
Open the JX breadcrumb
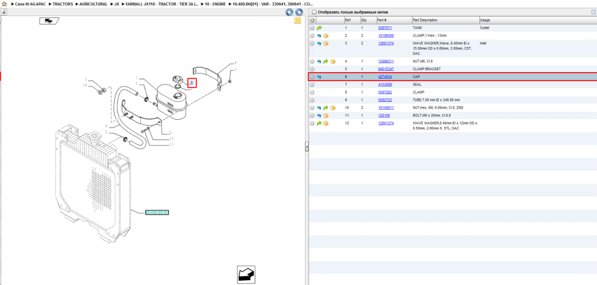point(117,4)
